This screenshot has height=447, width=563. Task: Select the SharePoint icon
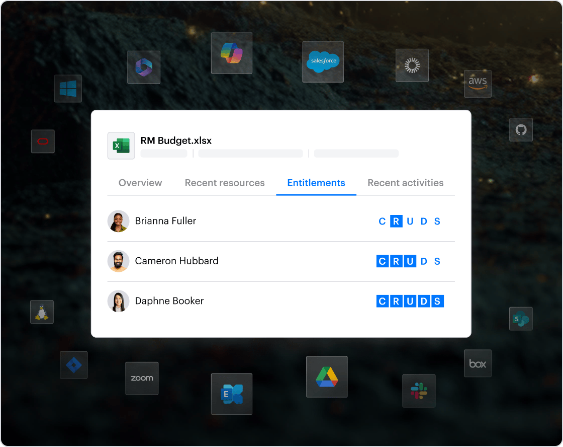click(521, 319)
